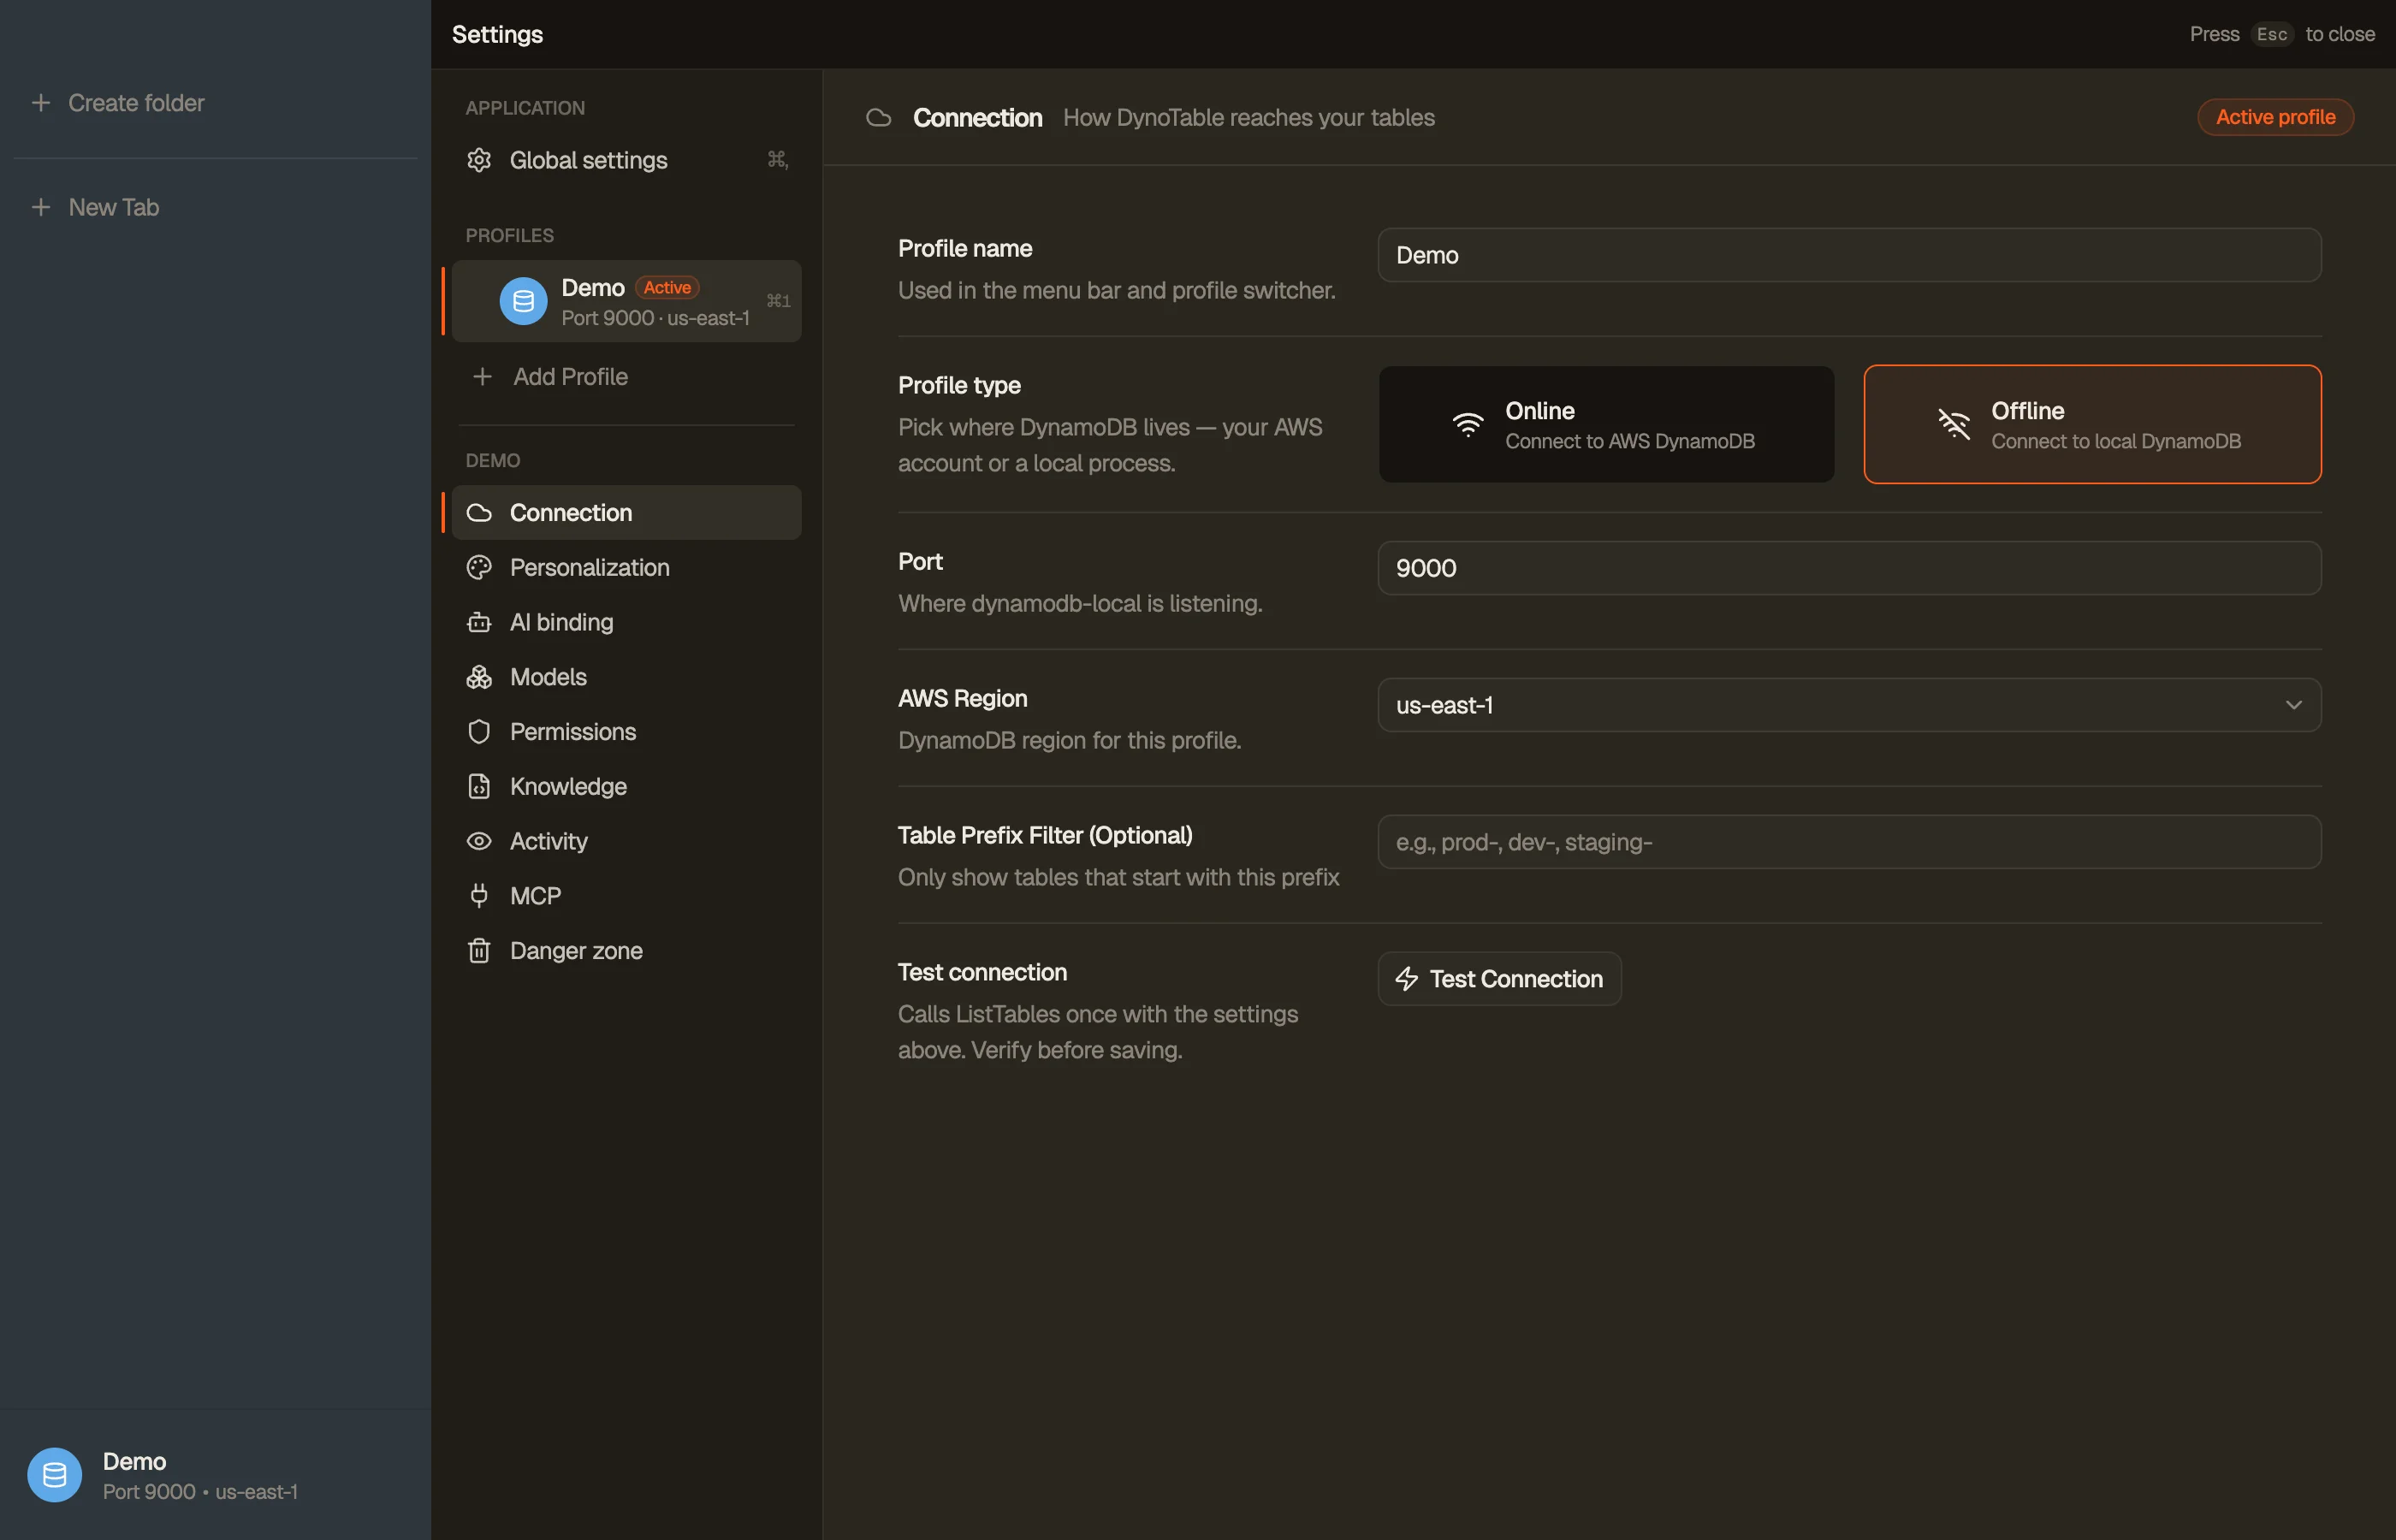Screen dimensions: 2396x1540
Task: Click the Esc key hint to close
Action: (x=2271, y=34)
